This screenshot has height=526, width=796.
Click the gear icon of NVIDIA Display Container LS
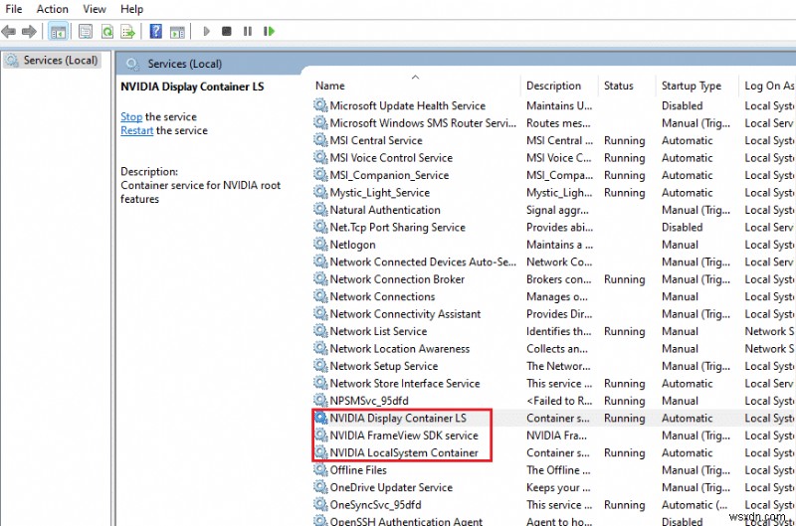click(320, 418)
